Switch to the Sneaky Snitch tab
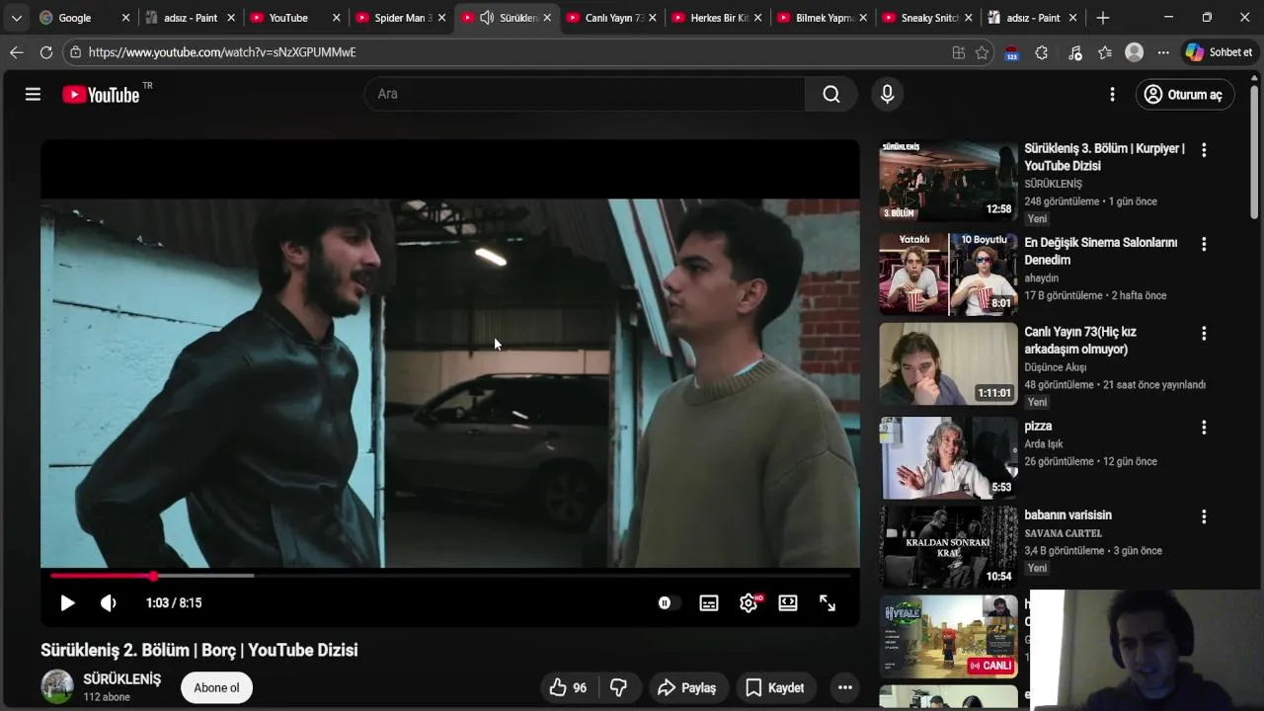 pyautogui.click(x=928, y=18)
